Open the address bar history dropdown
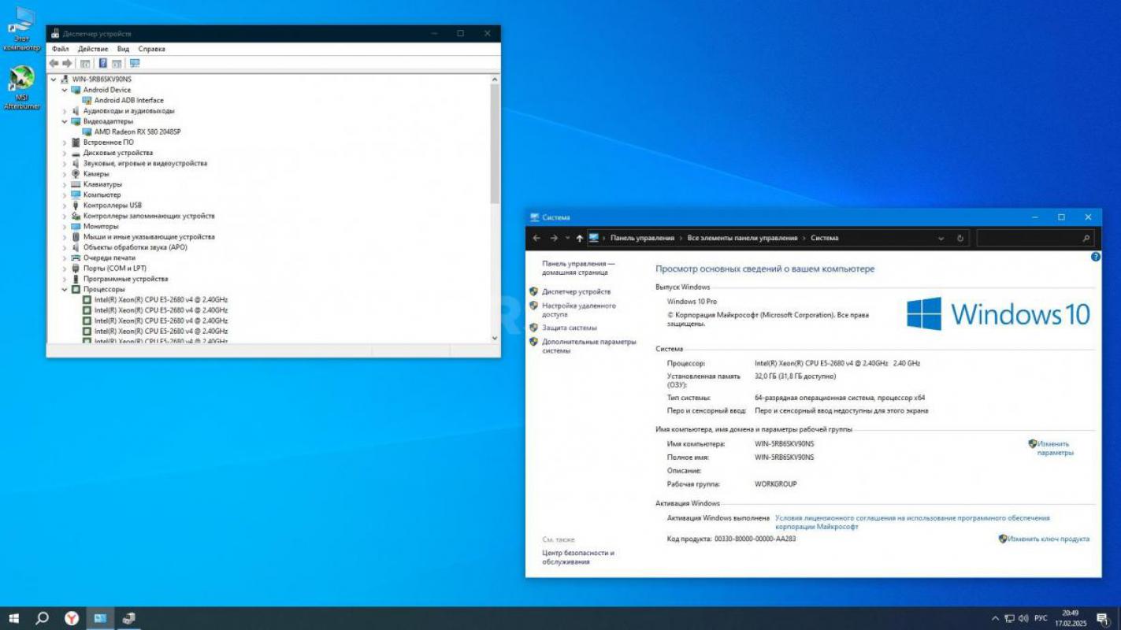This screenshot has height=630, width=1121. pyautogui.click(x=941, y=238)
